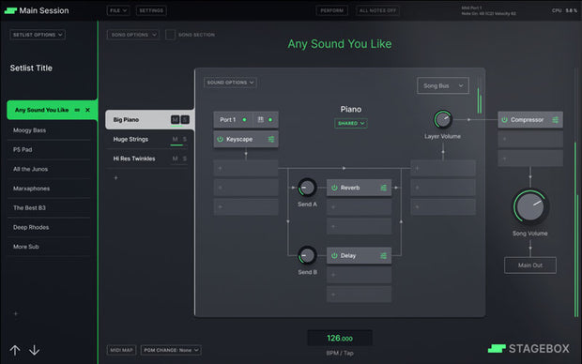Click the Keyscape power icon
Viewport: 582px width, 364px height.
tap(220, 139)
